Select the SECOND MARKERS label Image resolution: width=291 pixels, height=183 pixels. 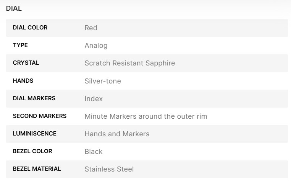[x=40, y=116]
